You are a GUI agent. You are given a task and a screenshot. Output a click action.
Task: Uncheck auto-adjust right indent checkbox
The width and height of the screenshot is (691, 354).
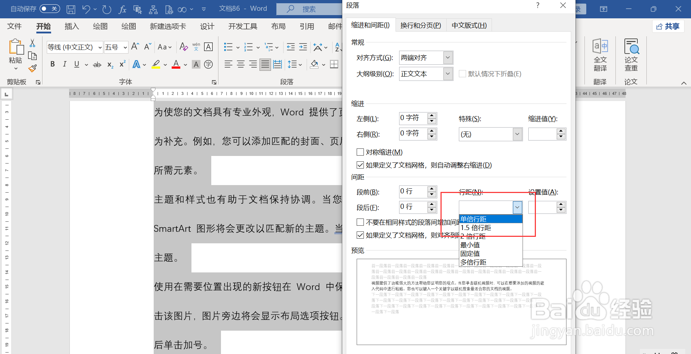[360, 165]
